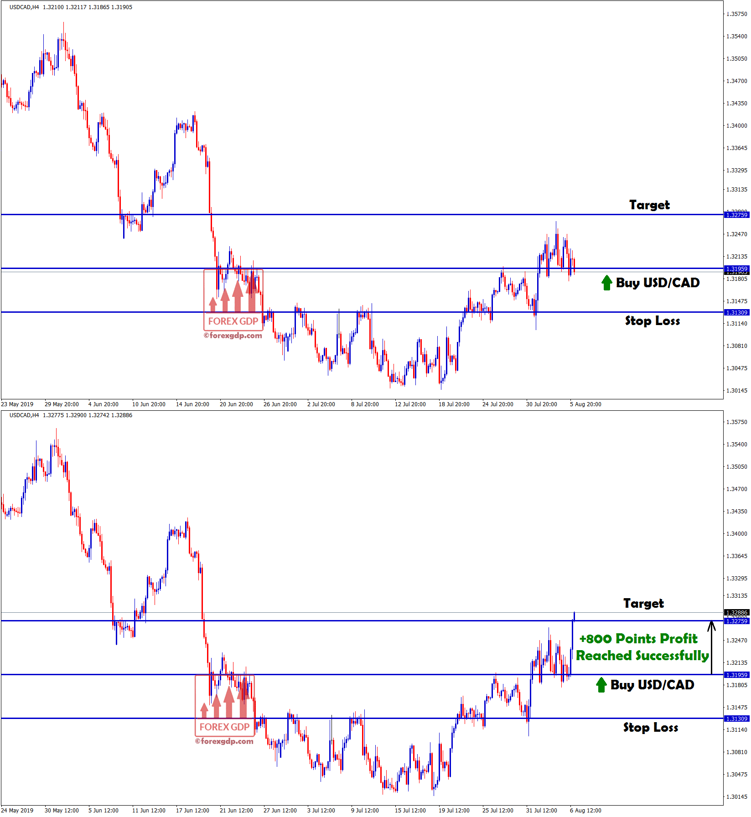The width and height of the screenshot is (751, 817).
Task: Click the '21 Jun 12:00' date label
Action: (236, 811)
